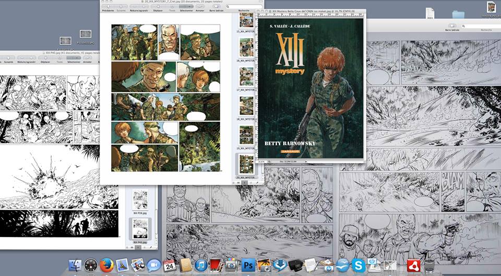This screenshot has width=501, height=276.
Task: Open the folder icon on the desktop
Action: tap(458, 15)
